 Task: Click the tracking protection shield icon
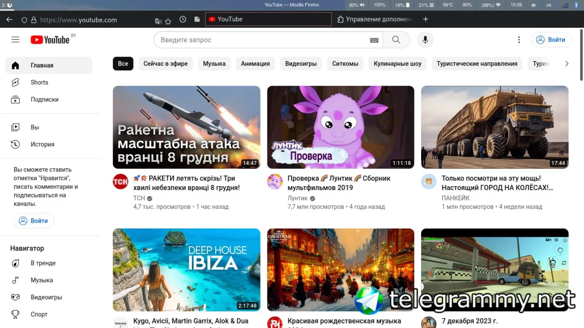click(x=25, y=20)
